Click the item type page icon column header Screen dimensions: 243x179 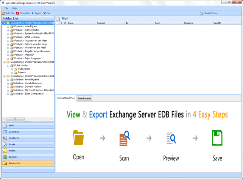[x=61, y=23]
